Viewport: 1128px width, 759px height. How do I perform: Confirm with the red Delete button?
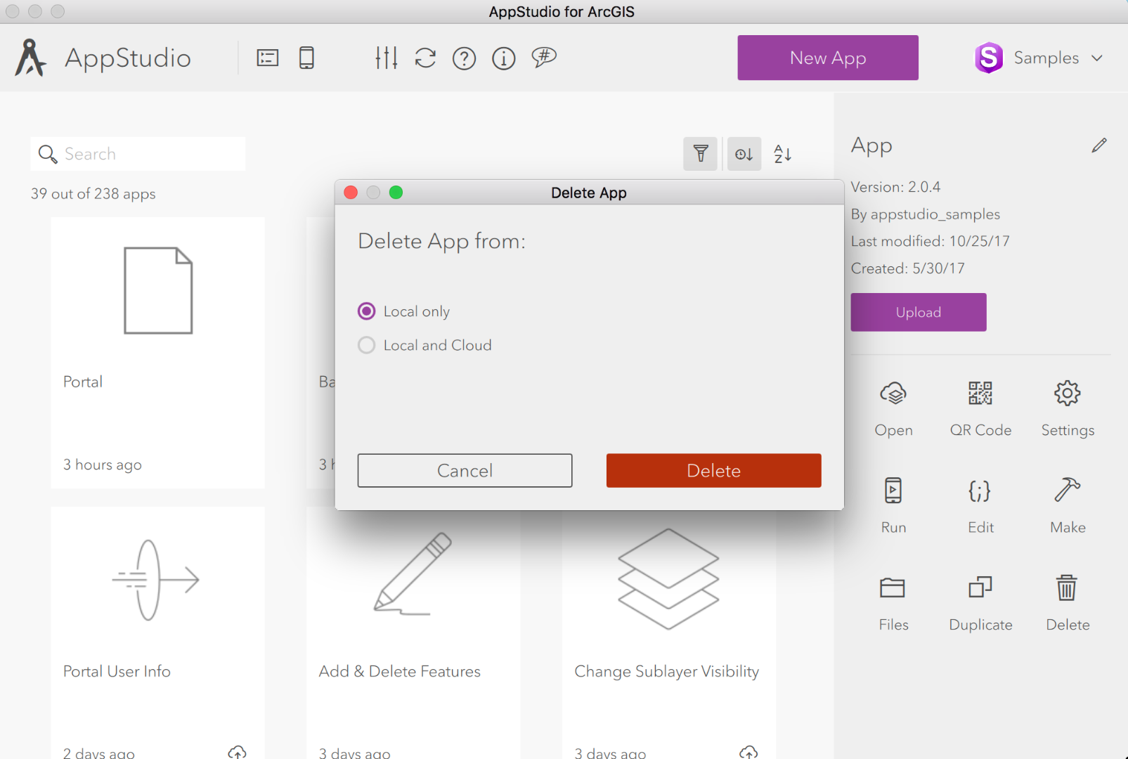click(713, 470)
